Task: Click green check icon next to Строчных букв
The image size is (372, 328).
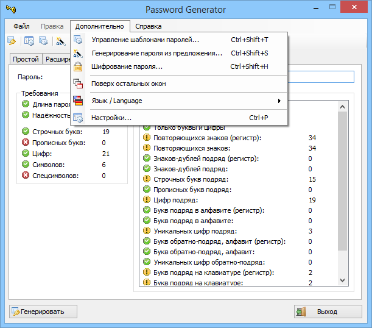Action: point(26,131)
